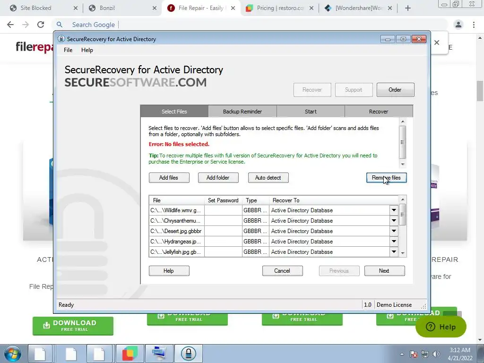The height and width of the screenshot is (363, 484).
Task: Click the SecureRecovery lock icon in title bar
Action: 61,39
